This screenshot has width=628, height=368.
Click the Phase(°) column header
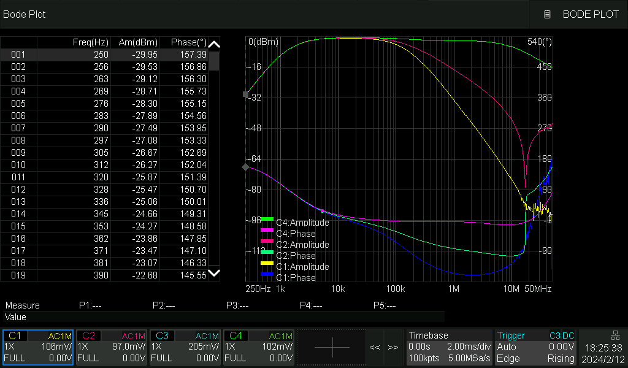point(189,42)
